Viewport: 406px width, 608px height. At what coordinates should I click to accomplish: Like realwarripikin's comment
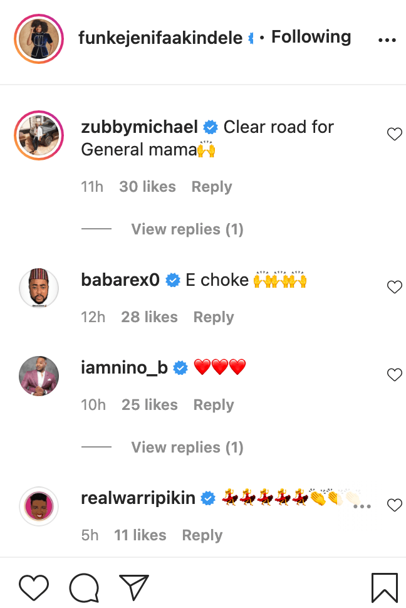tap(394, 505)
